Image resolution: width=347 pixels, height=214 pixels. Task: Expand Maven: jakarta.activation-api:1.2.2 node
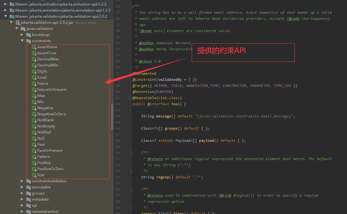5,4
